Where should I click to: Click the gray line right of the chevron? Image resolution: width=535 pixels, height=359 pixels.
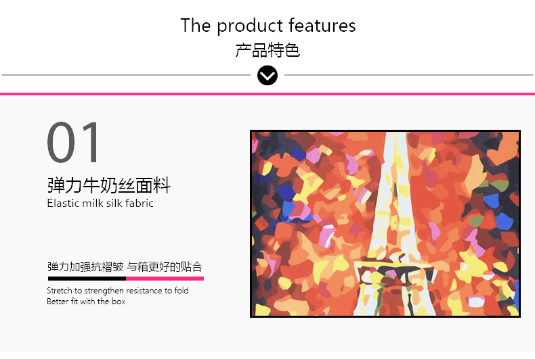[x=408, y=75]
